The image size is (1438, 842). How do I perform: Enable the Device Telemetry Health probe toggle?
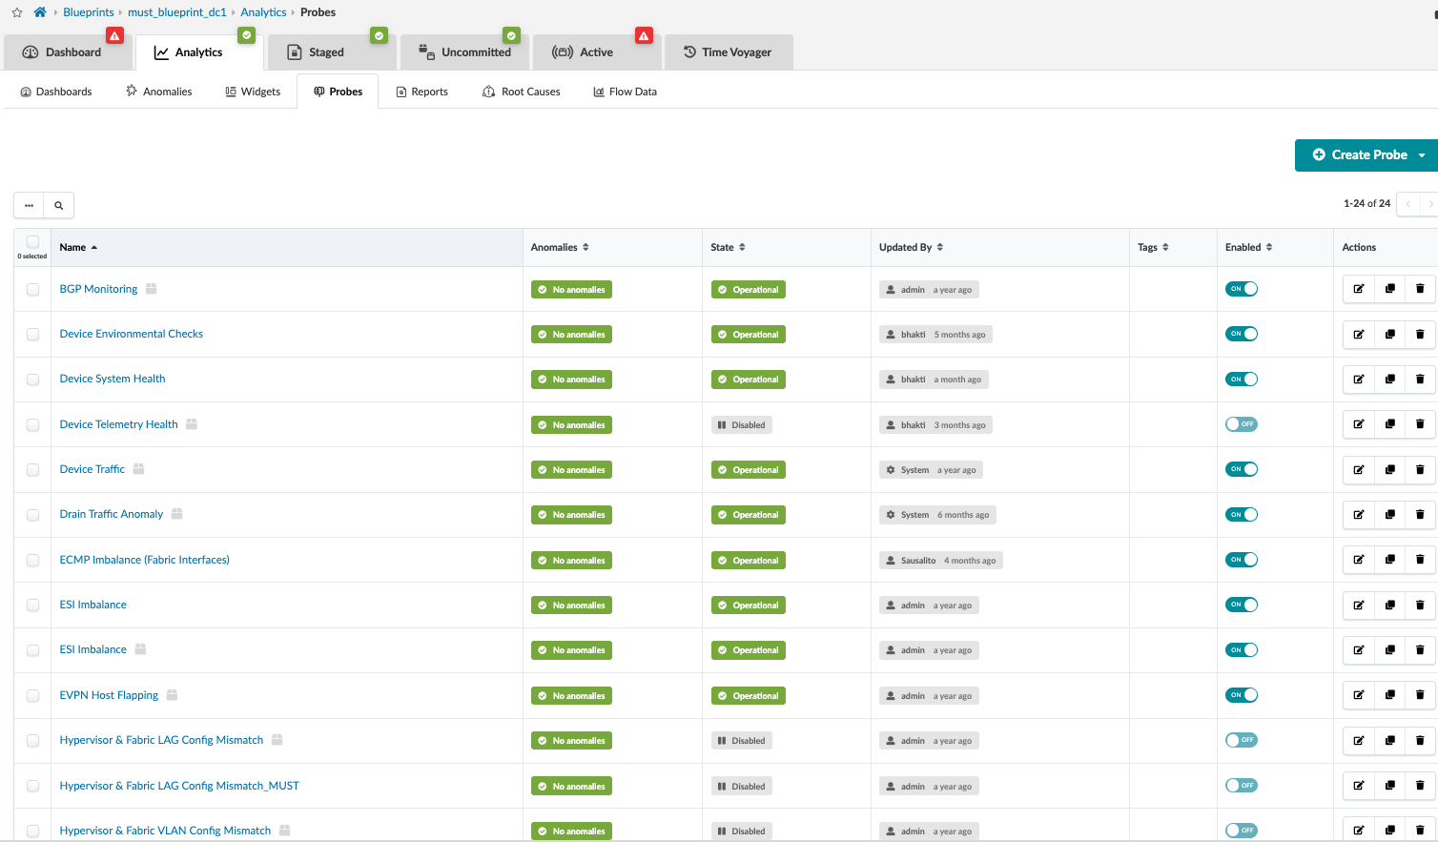click(x=1241, y=424)
